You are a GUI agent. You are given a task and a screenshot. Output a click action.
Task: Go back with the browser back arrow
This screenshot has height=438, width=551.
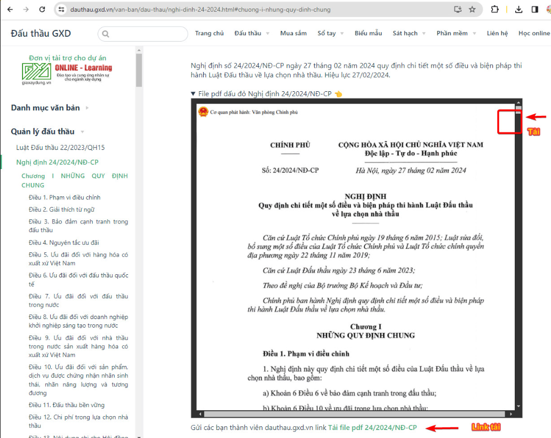click(10, 10)
